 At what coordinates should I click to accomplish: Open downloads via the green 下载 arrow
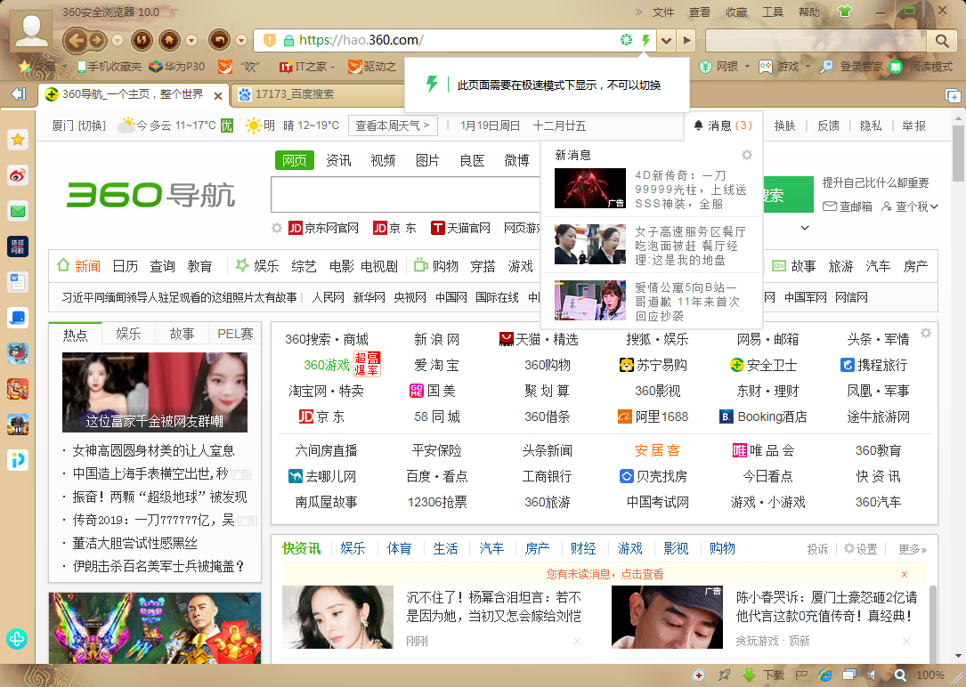(x=749, y=675)
